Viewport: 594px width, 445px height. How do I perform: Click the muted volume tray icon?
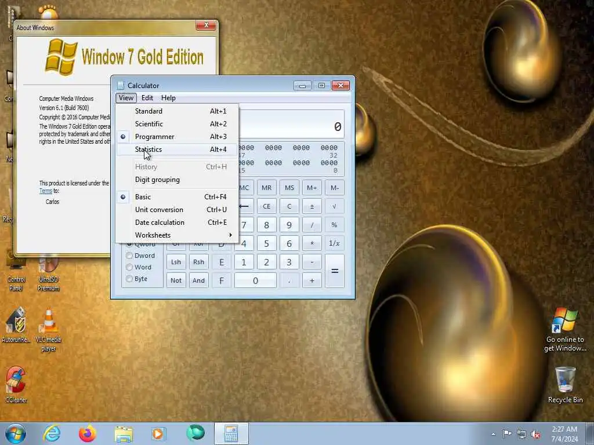click(x=535, y=435)
